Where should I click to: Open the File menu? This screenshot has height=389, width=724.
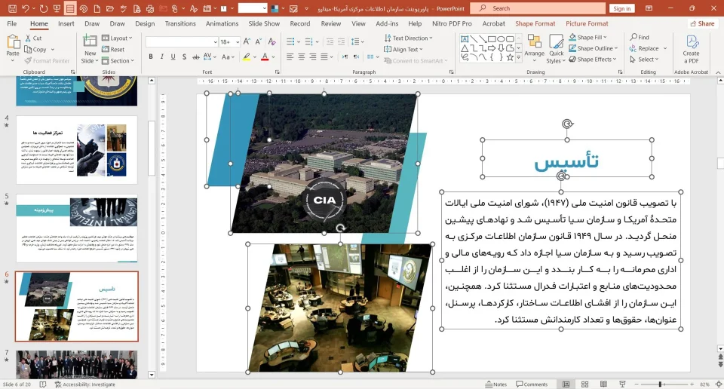[12, 23]
